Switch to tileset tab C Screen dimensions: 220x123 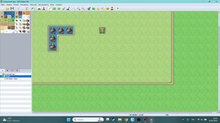pyautogui.click(x=12, y=71)
